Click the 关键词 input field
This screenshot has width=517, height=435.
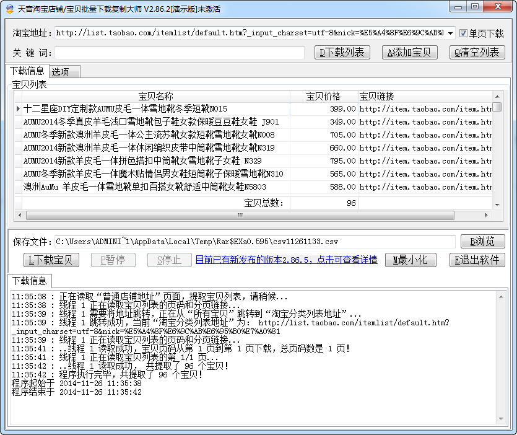click(x=186, y=52)
